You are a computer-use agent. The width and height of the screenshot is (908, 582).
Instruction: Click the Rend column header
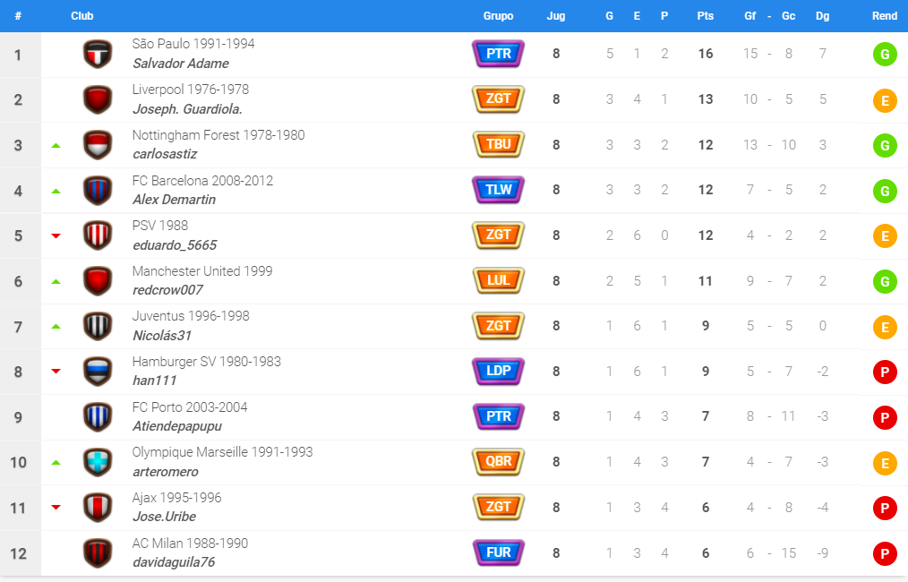coord(884,16)
